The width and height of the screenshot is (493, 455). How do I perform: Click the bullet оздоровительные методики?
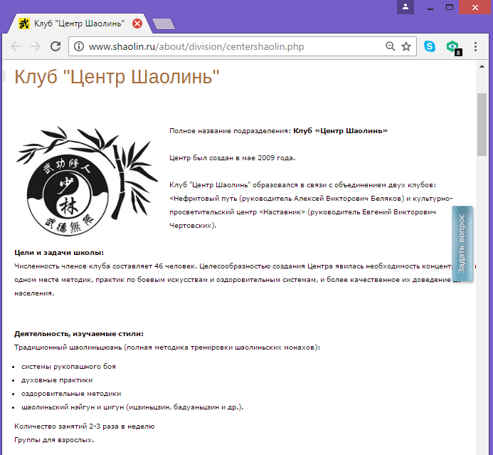point(71,394)
